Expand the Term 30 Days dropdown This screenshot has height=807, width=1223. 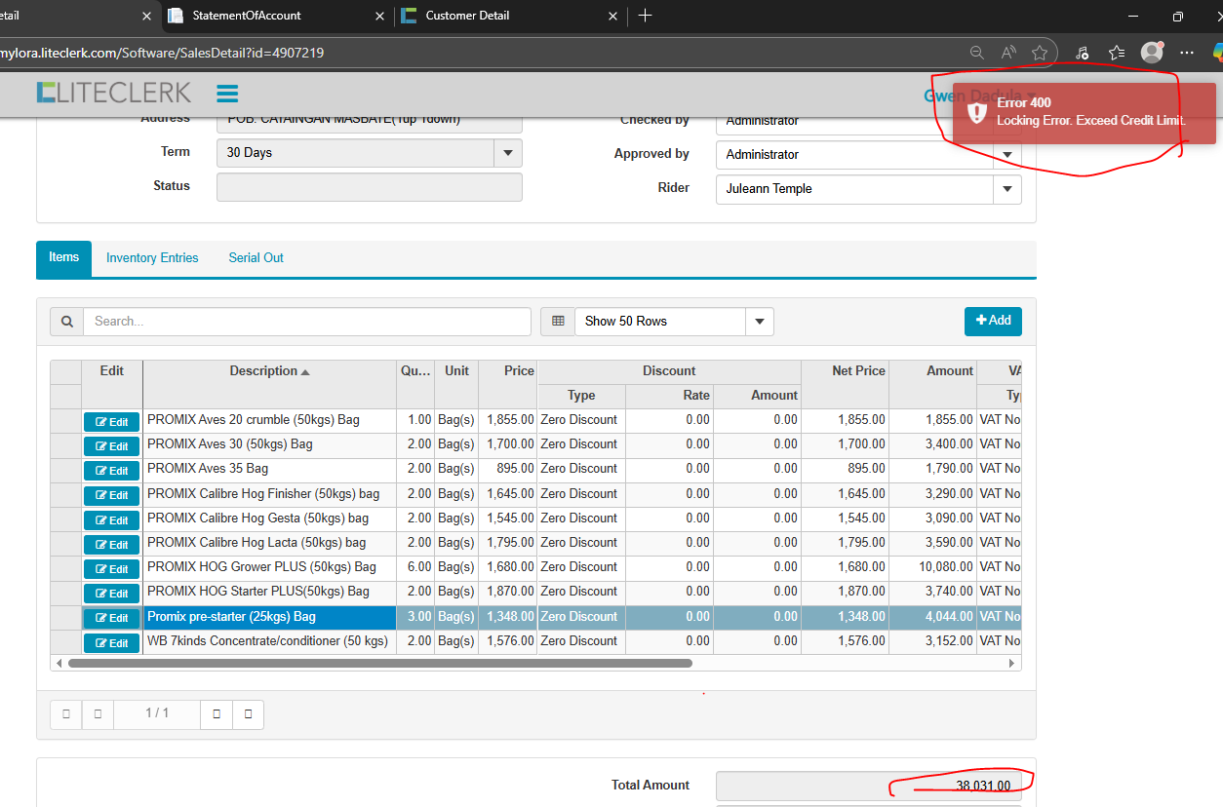pyautogui.click(x=507, y=153)
